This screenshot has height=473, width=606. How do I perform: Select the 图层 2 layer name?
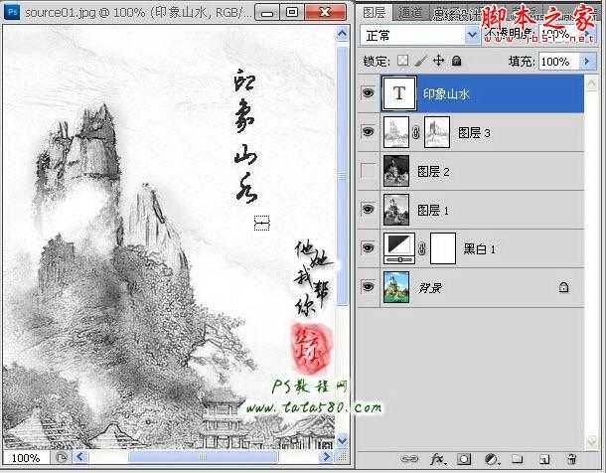coord(433,172)
